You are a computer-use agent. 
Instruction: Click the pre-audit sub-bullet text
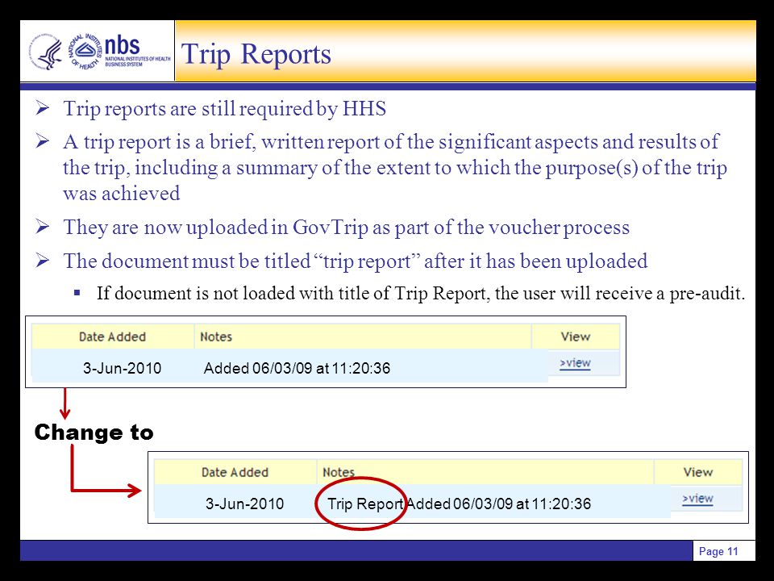pyautogui.click(x=421, y=293)
